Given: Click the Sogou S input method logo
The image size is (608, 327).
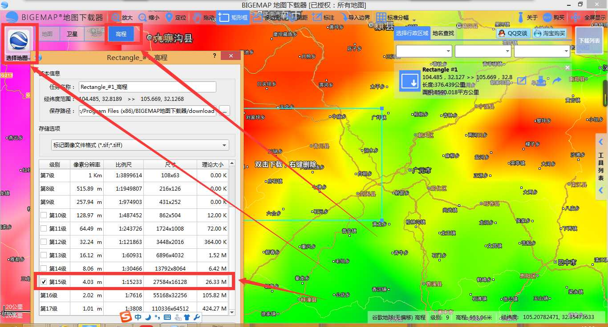Looking at the screenshot, I should (126, 317).
